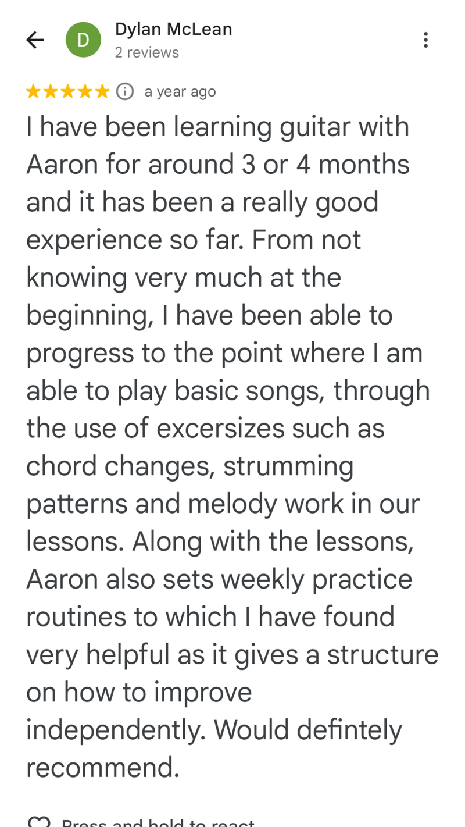The height and width of the screenshot is (827, 465).
Task: Click the back arrow to return
Action: 34,40
